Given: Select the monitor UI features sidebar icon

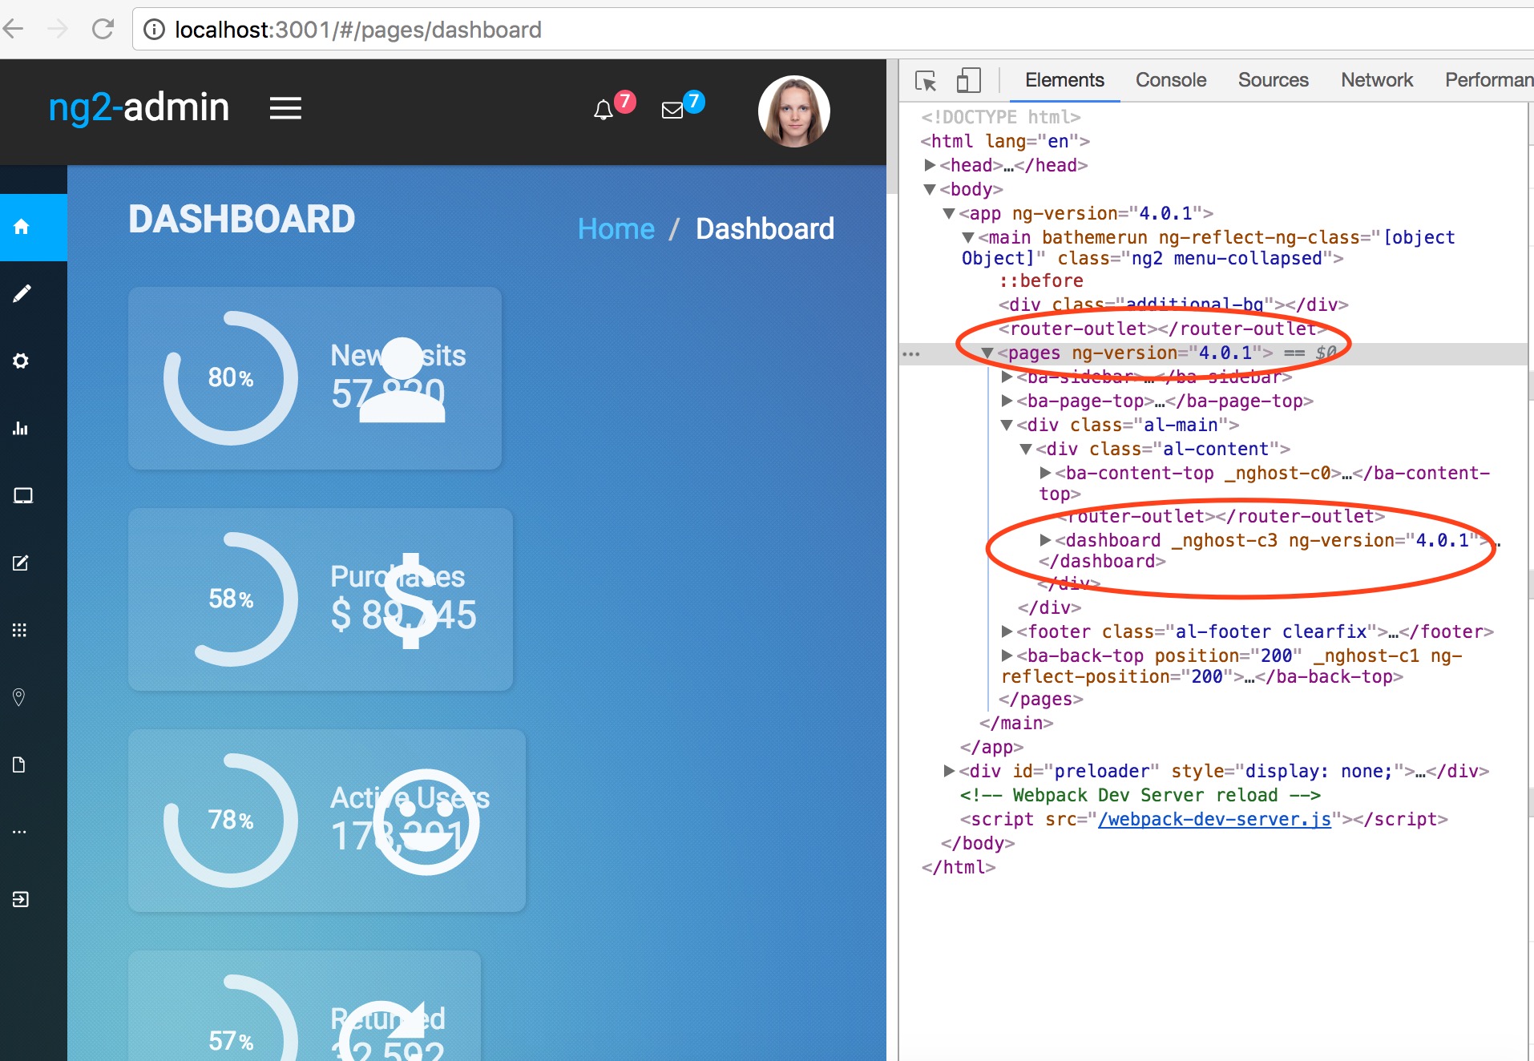Looking at the screenshot, I should [x=22, y=496].
